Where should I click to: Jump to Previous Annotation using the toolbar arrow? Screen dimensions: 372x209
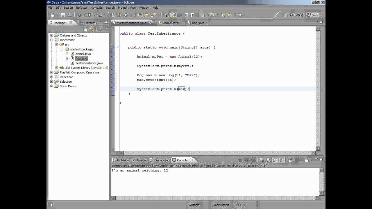212,15
